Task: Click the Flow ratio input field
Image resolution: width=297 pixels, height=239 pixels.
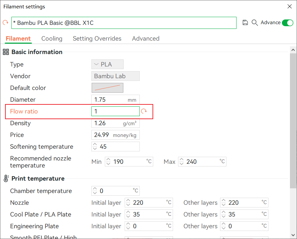Action: pos(116,111)
